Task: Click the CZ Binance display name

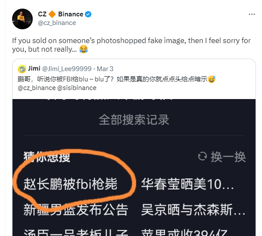Action: point(65,14)
